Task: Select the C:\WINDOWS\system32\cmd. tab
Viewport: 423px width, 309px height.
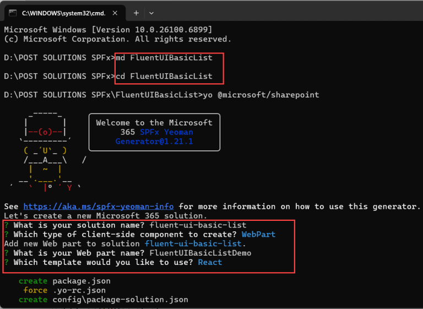Action: (65, 13)
